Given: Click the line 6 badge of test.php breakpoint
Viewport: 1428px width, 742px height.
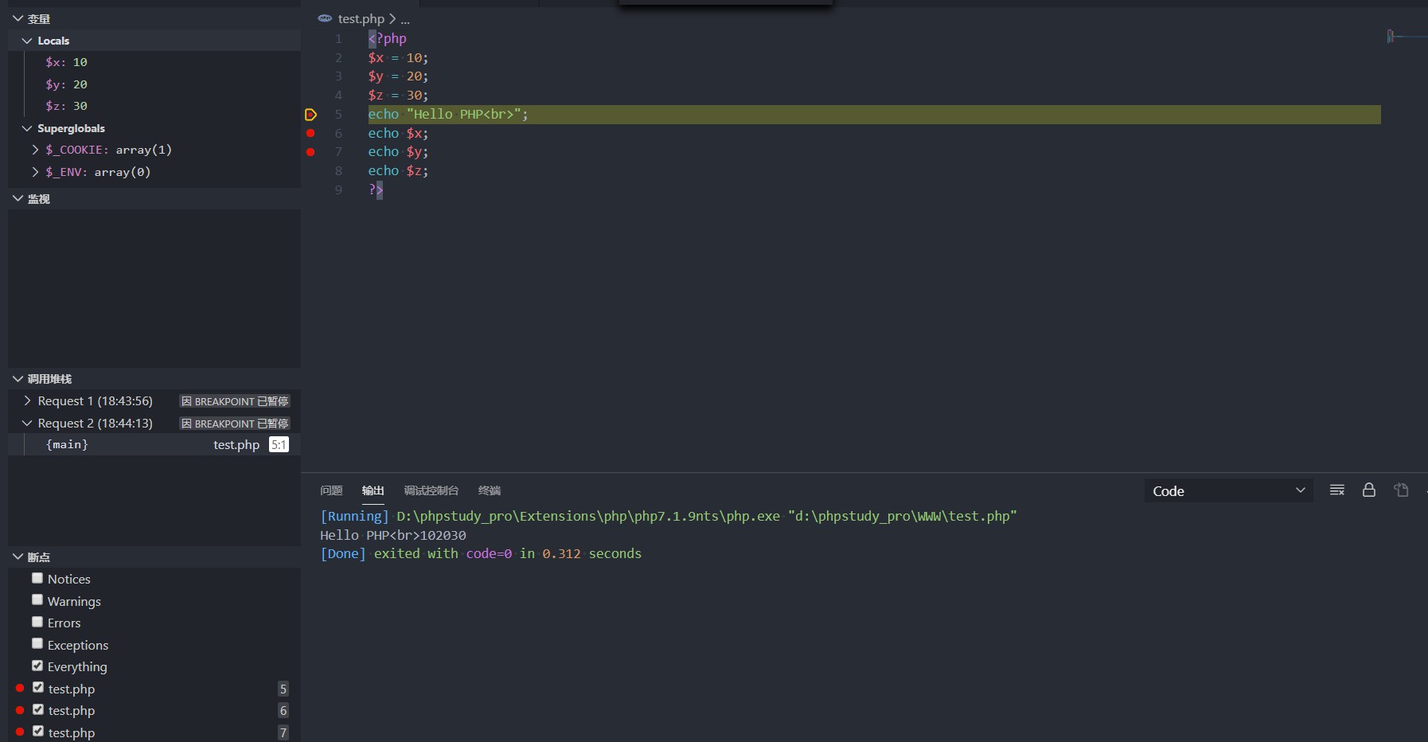Looking at the screenshot, I should point(283,710).
